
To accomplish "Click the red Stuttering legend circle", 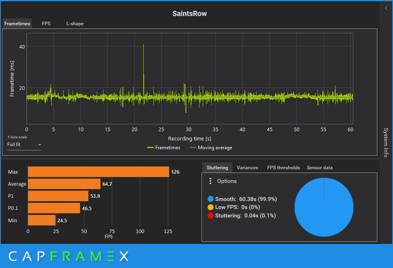I will [210, 216].
